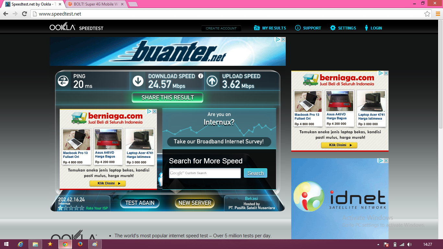Close the right sidebar berniaga ad
This screenshot has height=249, width=443.
point(386,73)
